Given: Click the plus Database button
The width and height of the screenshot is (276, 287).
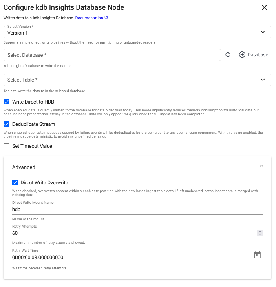Looking at the screenshot, I should pyautogui.click(x=254, y=55).
